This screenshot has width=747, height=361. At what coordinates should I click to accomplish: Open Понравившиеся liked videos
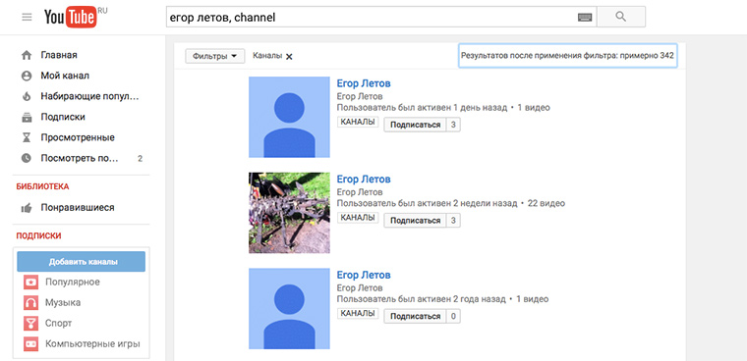coord(78,208)
